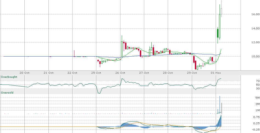Select the red spike candle on 22 Oct
This screenshot has height=133, width=260.
tap(74, 54)
